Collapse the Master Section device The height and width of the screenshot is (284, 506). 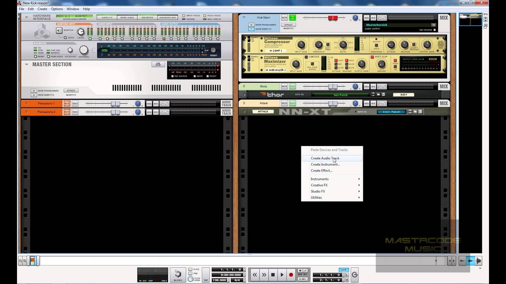click(x=26, y=64)
